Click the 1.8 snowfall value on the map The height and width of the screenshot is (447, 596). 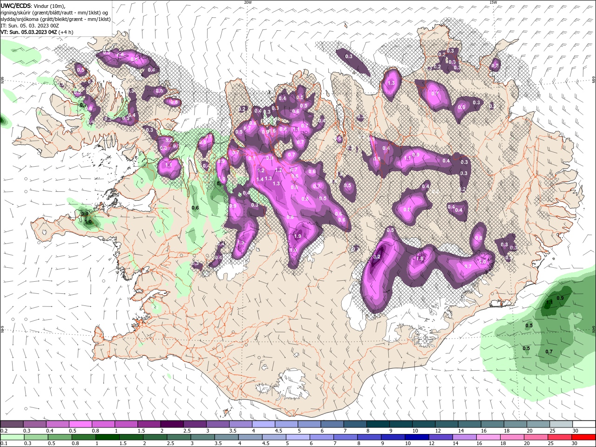coord(419,258)
